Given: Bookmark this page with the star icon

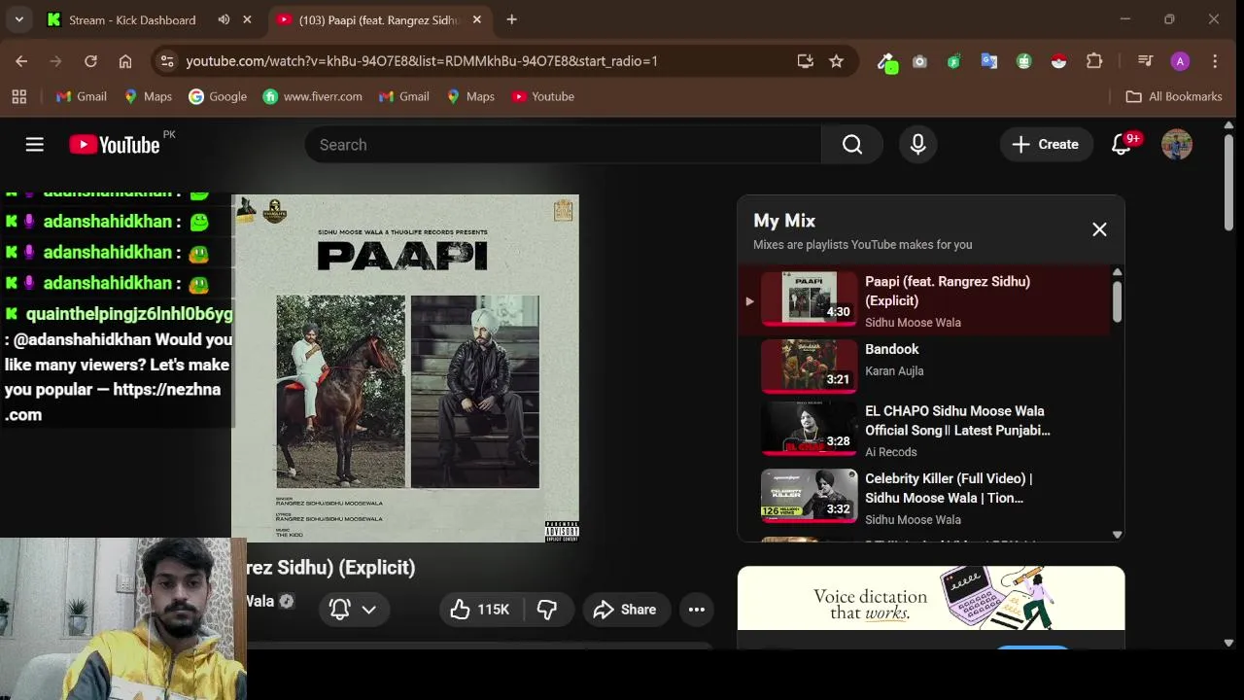Looking at the screenshot, I should (x=836, y=61).
